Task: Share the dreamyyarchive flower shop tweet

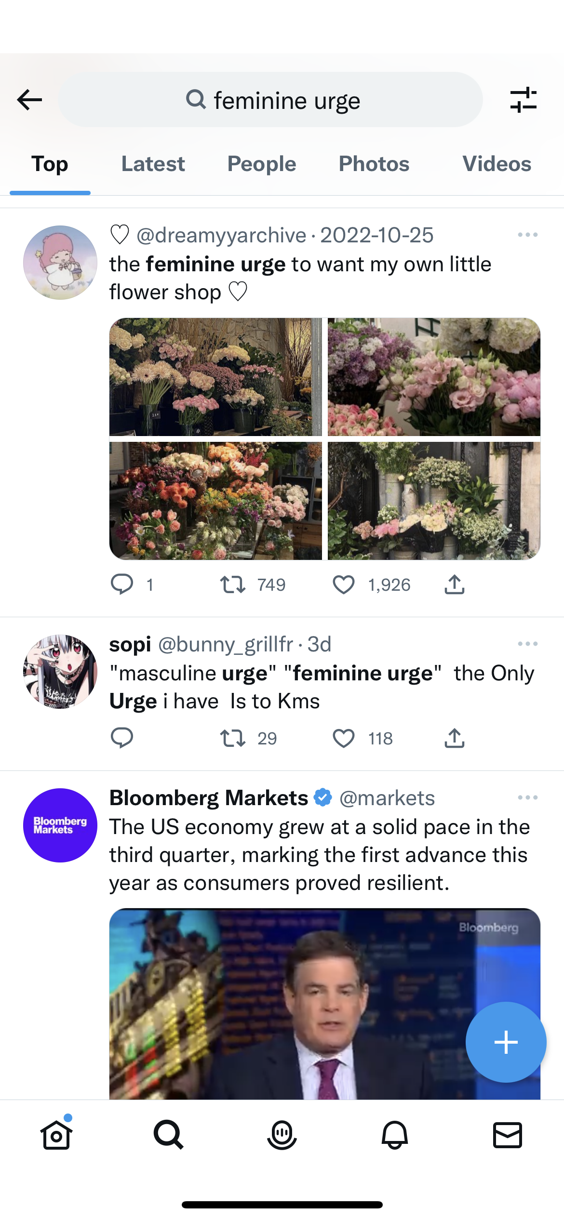Action: point(455,585)
